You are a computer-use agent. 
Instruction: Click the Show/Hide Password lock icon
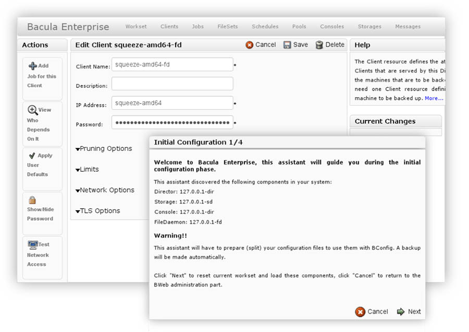(32, 200)
